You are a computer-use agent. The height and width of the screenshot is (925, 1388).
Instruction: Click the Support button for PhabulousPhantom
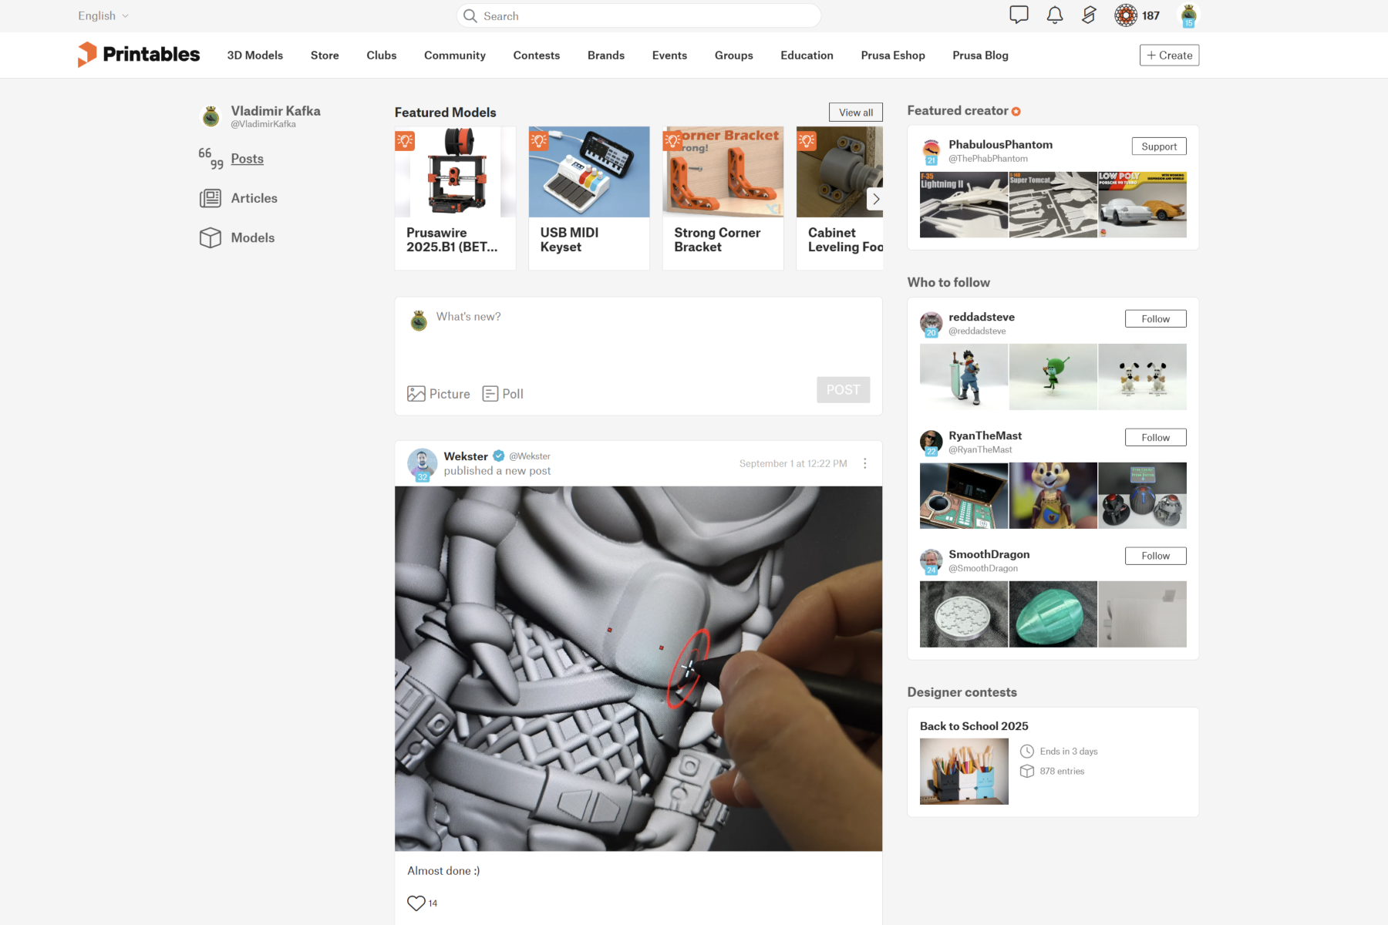point(1159,146)
